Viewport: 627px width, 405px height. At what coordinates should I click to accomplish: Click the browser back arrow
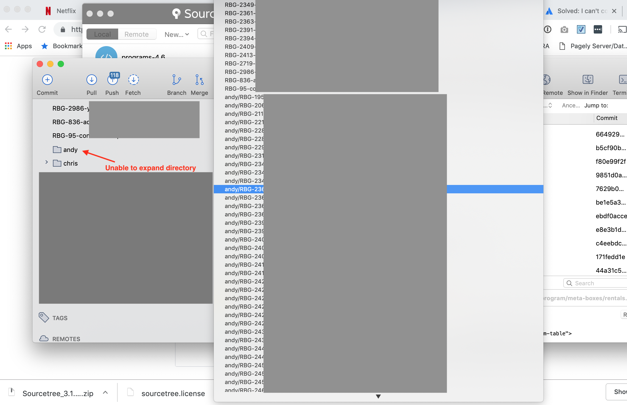coord(8,29)
